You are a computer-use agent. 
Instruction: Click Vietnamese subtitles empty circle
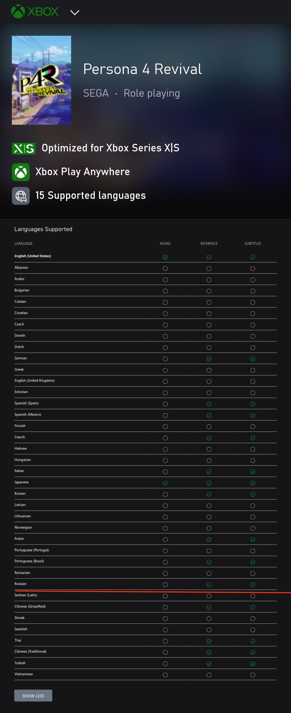(252, 675)
